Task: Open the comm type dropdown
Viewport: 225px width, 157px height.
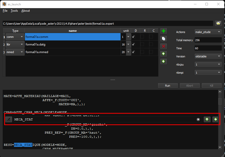Action: coord(15,37)
